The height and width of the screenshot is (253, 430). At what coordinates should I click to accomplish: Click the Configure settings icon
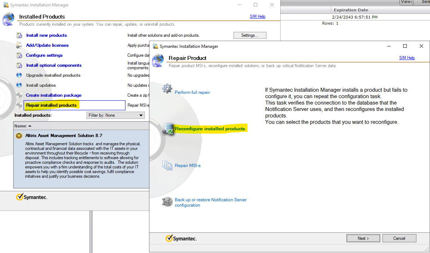(19, 55)
